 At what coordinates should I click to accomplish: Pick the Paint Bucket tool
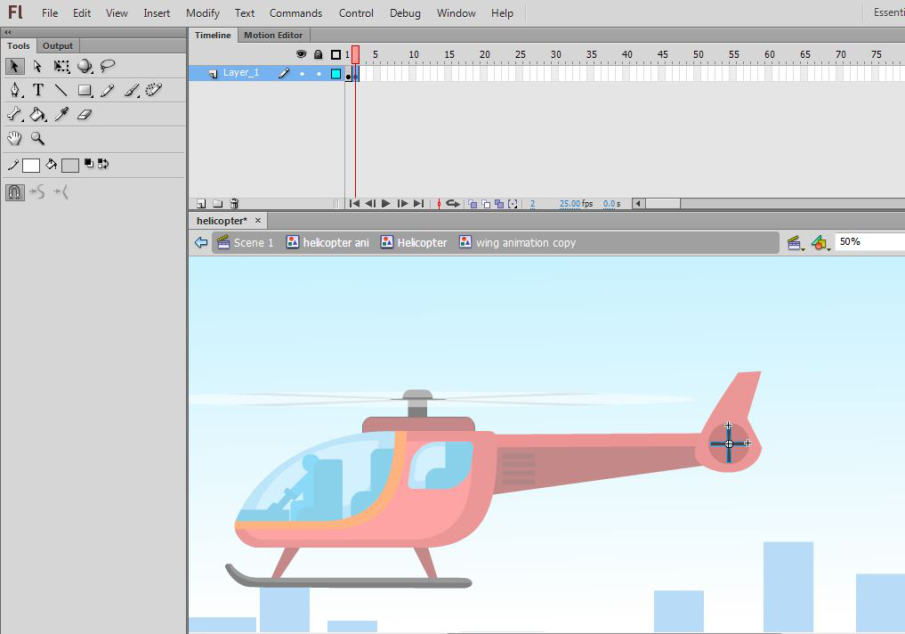[38, 114]
